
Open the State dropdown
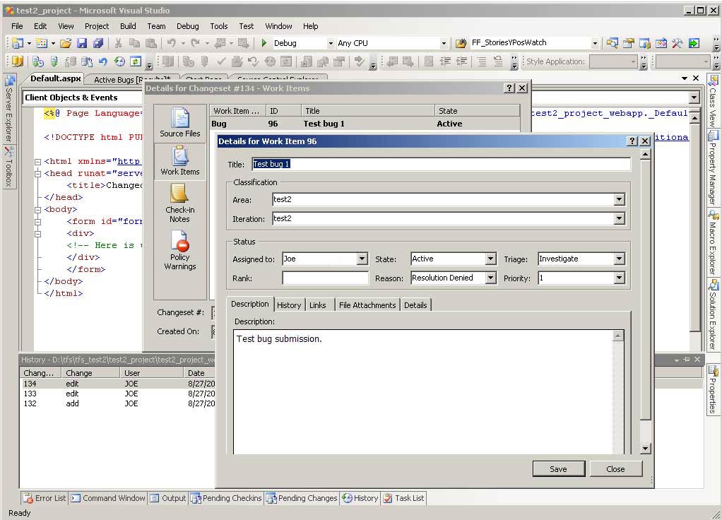pos(491,259)
